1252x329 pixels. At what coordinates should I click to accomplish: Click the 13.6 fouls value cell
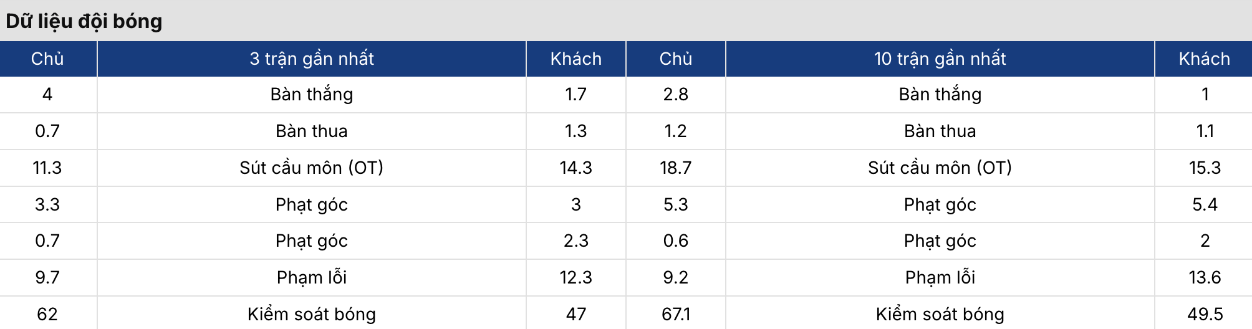1205,277
